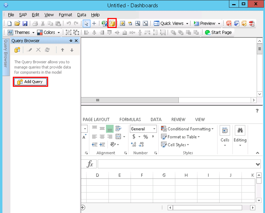Click the add query icon in Query Browser toolbar
The width and height of the screenshot is (265, 213).
point(17,50)
